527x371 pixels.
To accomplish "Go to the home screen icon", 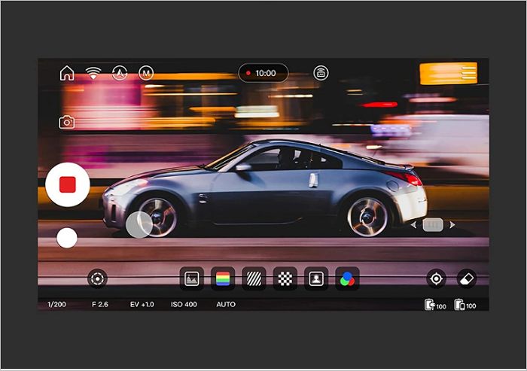I will pos(67,73).
